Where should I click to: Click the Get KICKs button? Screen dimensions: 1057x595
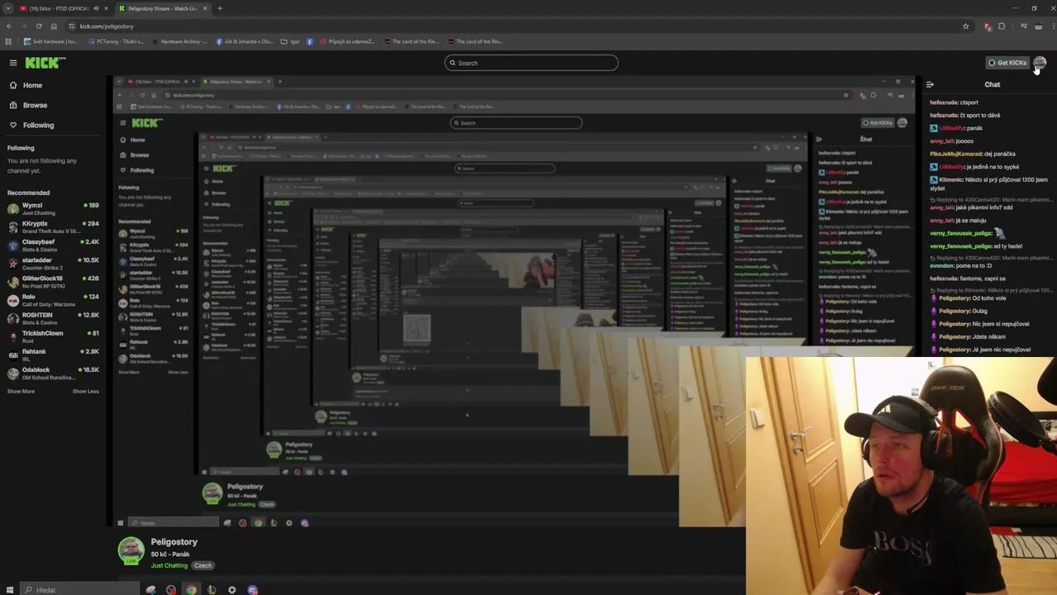(x=1007, y=63)
